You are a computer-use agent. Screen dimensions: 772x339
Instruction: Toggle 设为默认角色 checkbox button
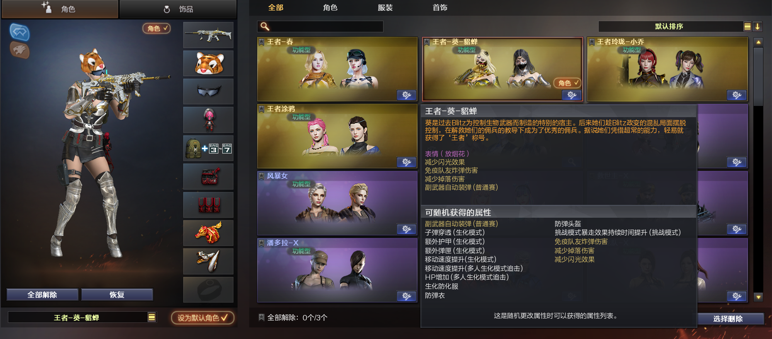(x=203, y=317)
